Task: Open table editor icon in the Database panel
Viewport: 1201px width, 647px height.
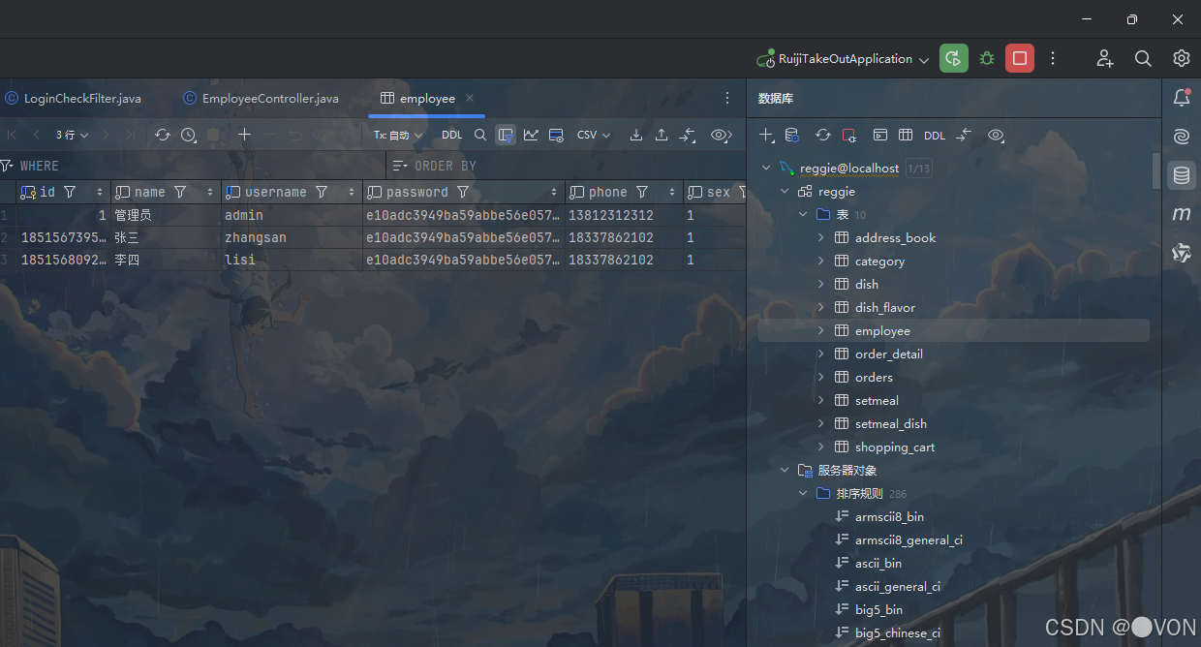Action: tap(906, 136)
